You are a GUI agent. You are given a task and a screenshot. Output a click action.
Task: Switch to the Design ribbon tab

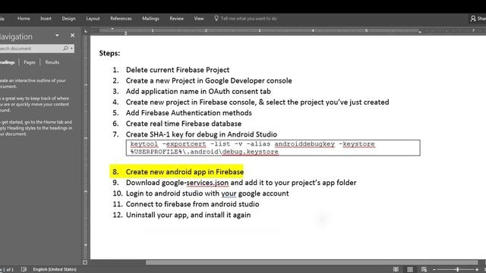tap(68, 18)
